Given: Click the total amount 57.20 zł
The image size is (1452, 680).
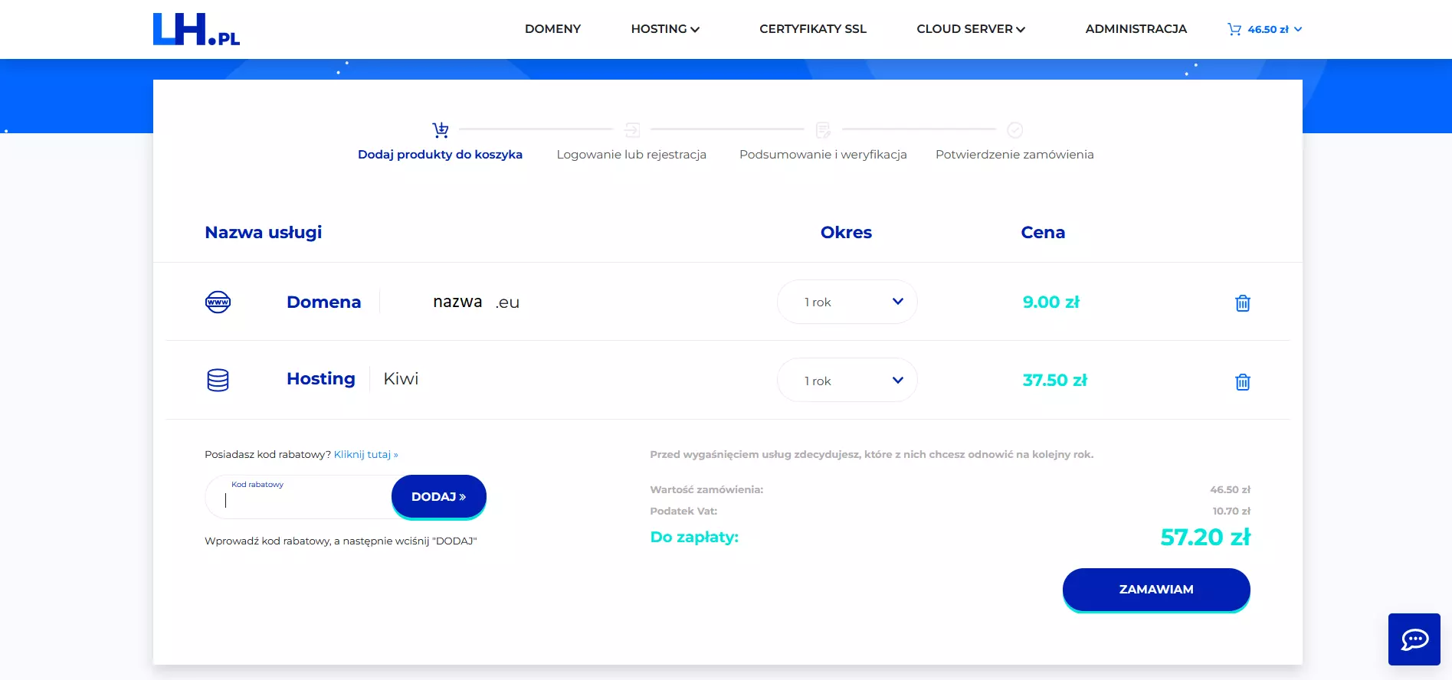Looking at the screenshot, I should 1205,538.
